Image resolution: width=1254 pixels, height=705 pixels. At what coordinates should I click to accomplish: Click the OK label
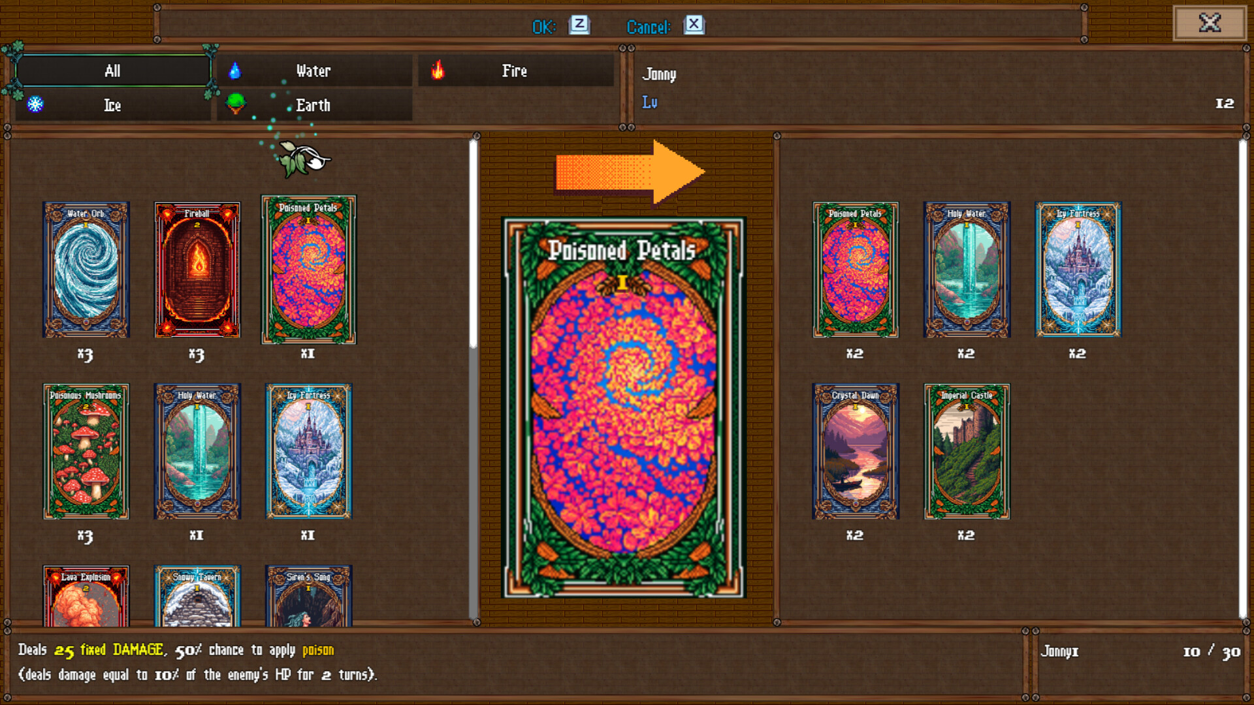tap(544, 27)
